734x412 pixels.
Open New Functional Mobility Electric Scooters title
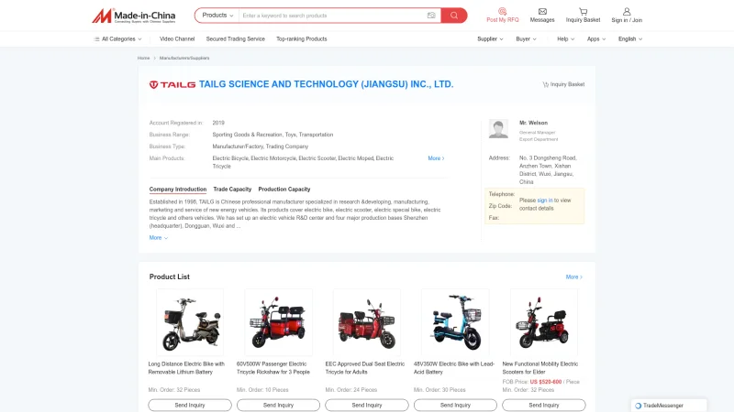click(540, 368)
